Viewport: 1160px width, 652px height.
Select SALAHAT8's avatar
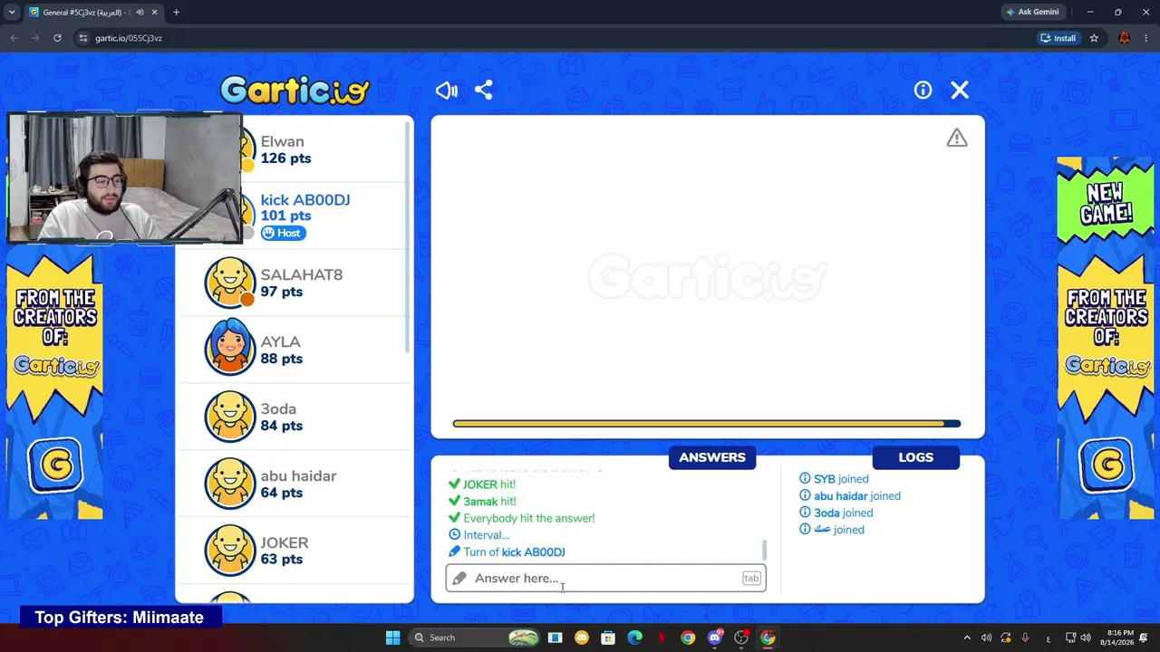coord(230,283)
